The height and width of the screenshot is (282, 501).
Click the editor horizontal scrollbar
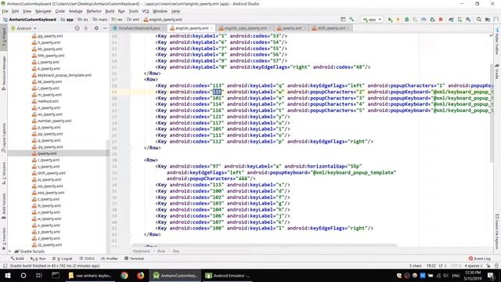[x=265, y=245]
